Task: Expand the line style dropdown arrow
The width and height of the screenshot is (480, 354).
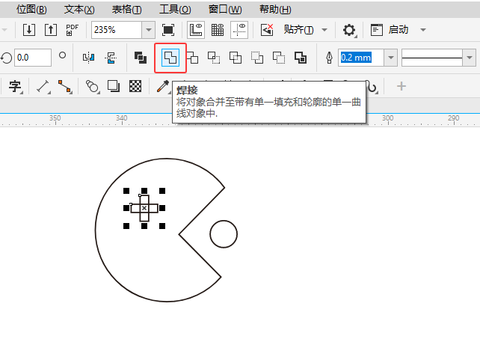Action: (470, 58)
